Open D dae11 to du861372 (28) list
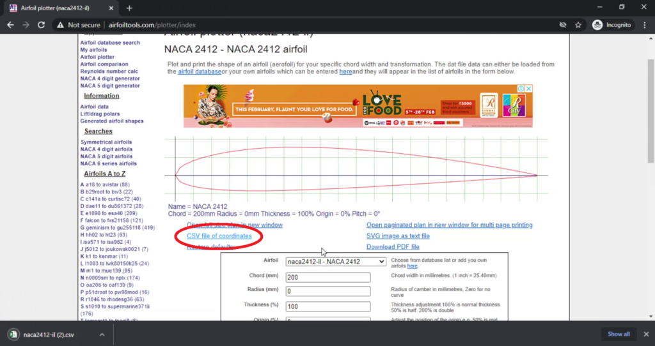 pyautogui.click(x=112, y=206)
